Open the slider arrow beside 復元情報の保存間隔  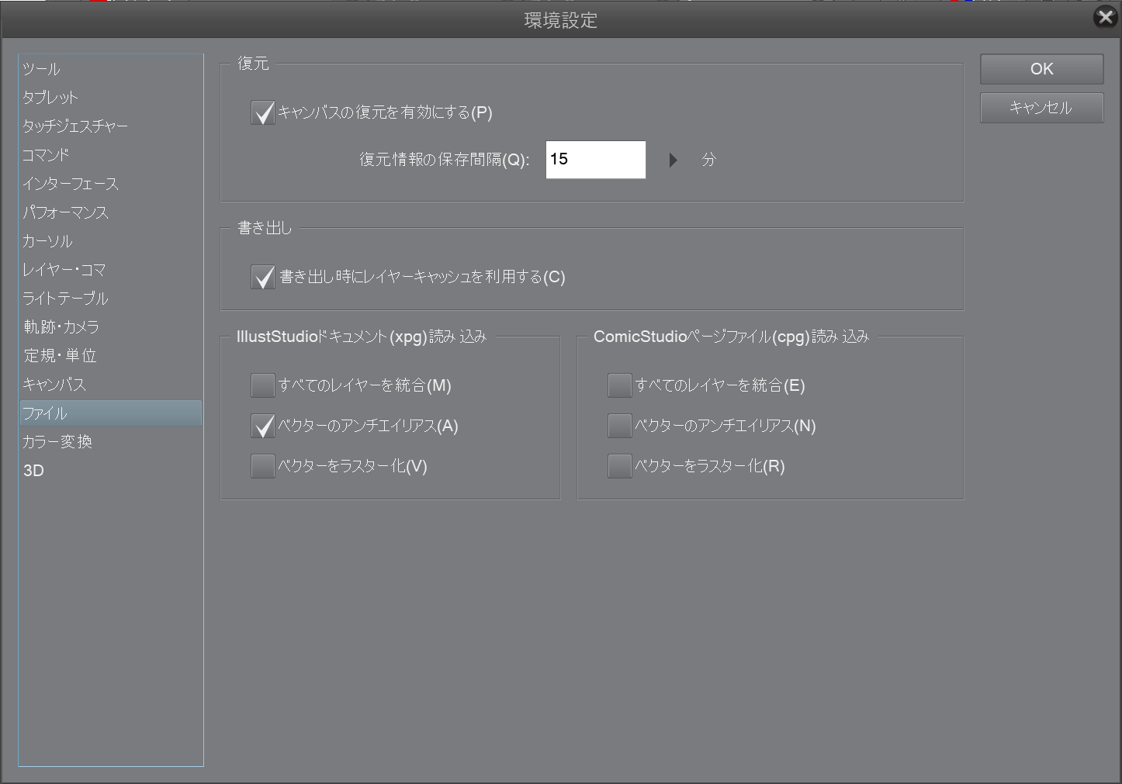click(673, 160)
